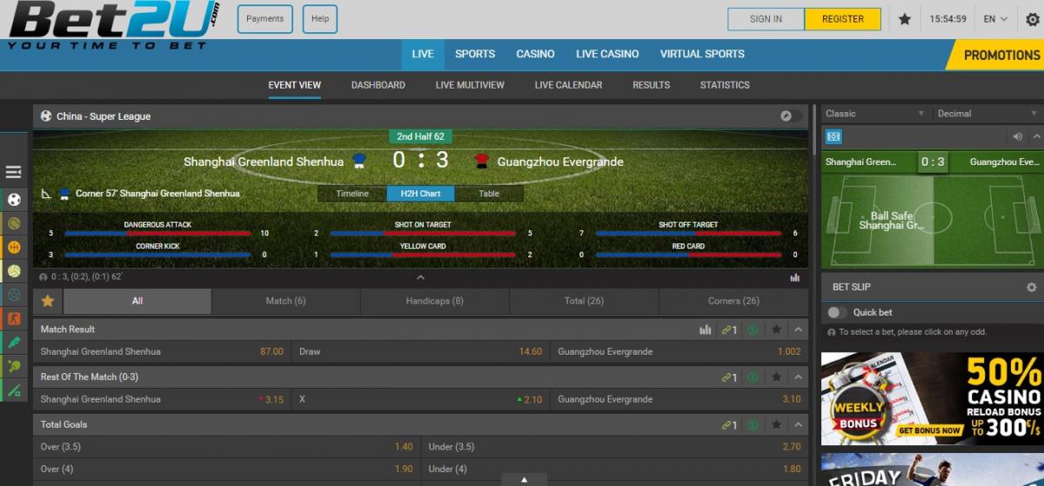Open the PROMOTIONS link

[1001, 54]
